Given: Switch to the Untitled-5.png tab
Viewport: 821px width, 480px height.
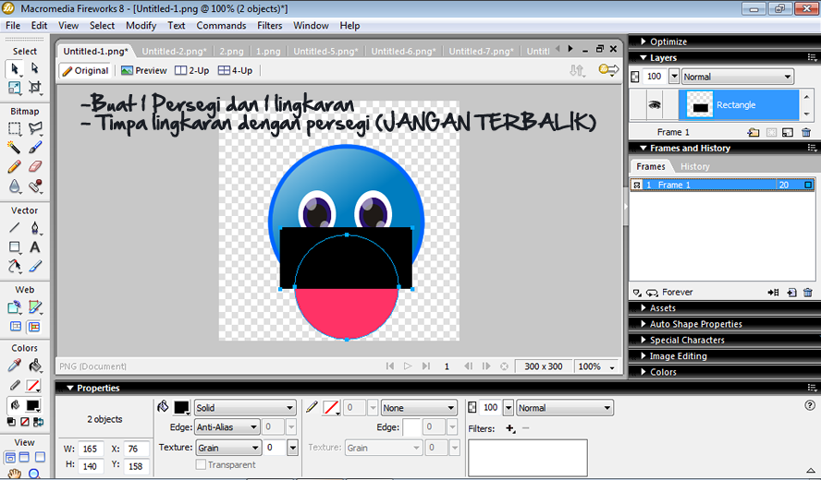Looking at the screenshot, I should 325,52.
